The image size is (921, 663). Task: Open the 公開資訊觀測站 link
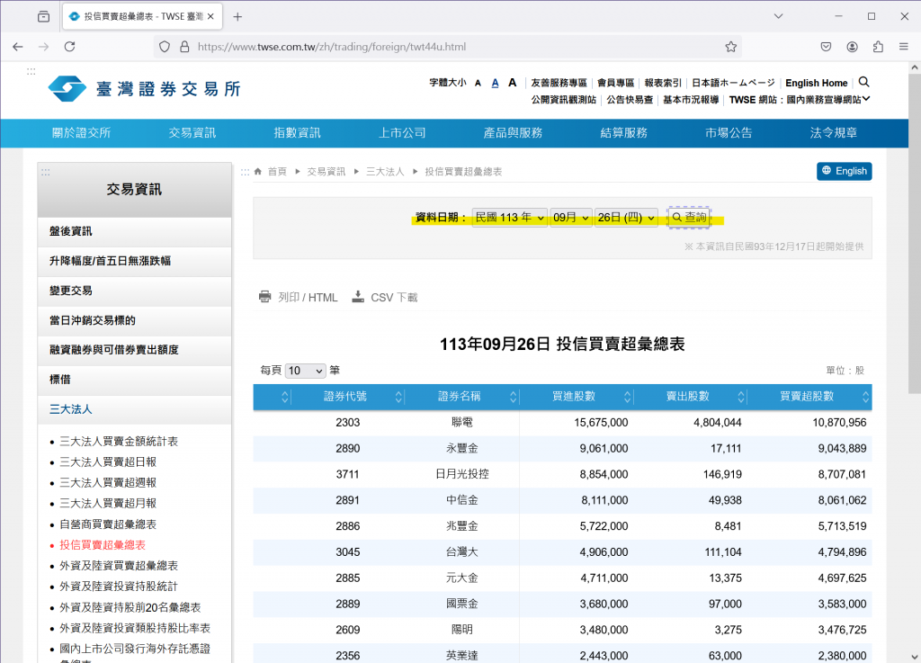(564, 100)
